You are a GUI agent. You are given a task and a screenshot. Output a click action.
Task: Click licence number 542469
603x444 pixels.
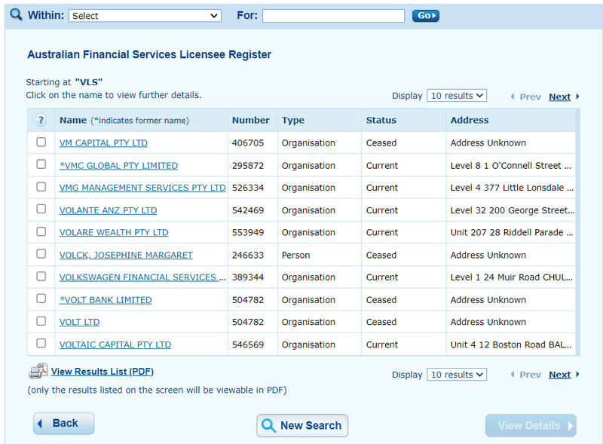[x=248, y=210]
